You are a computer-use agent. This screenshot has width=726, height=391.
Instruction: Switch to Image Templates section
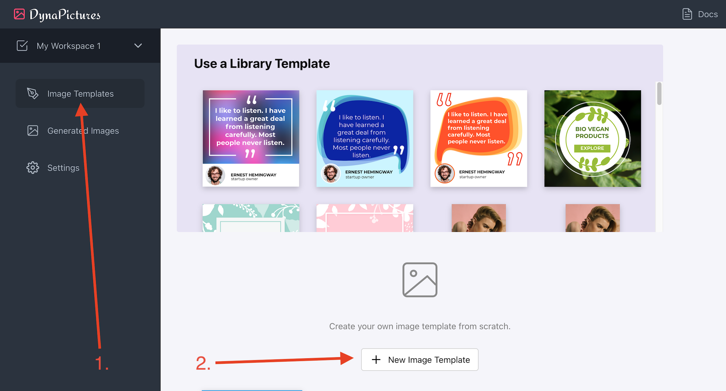[80, 94]
